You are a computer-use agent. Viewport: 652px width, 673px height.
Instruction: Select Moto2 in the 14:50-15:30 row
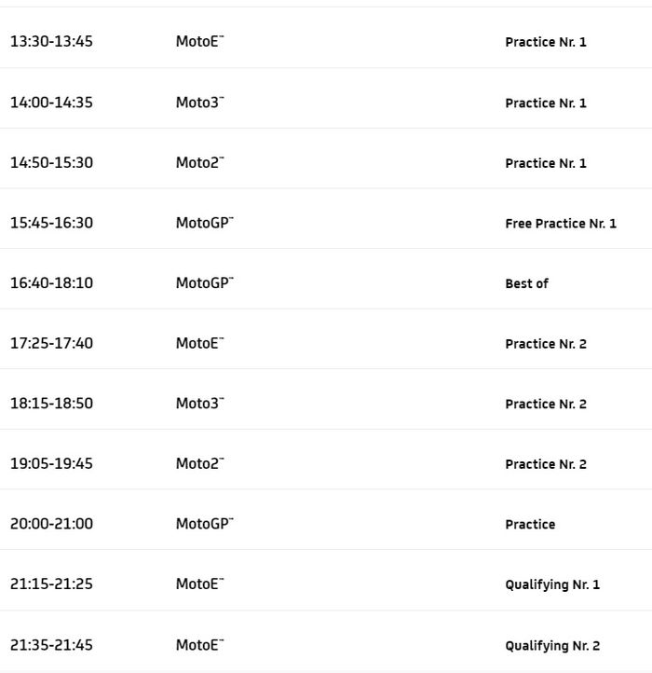pyautogui.click(x=199, y=163)
